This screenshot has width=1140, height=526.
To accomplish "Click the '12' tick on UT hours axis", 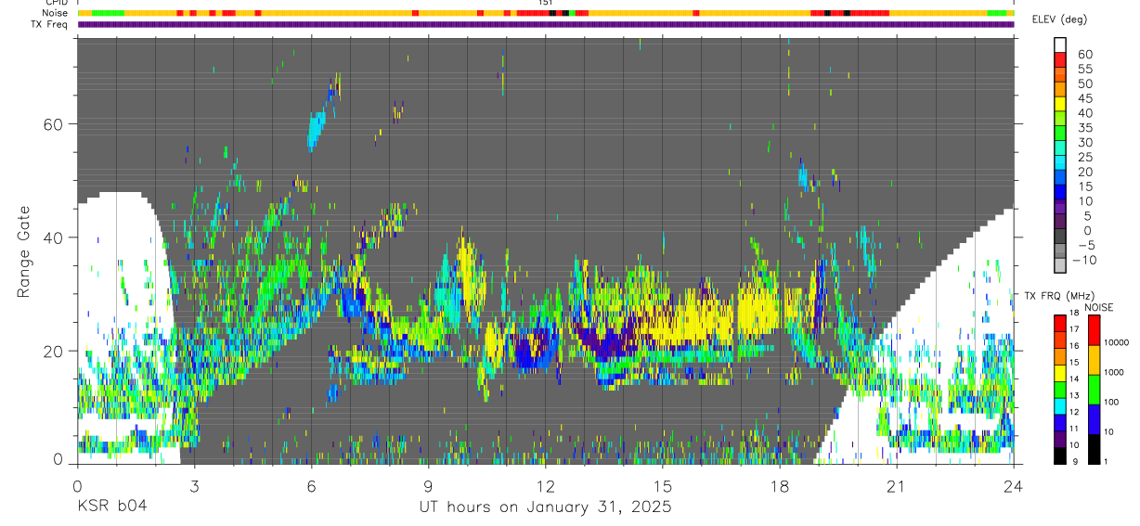I will point(545,485).
